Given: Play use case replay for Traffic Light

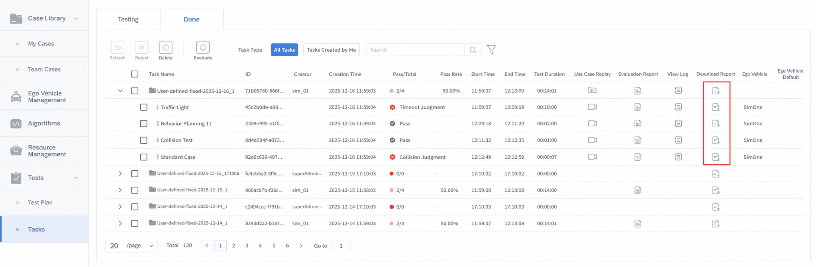Looking at the screenshot, I should (x=592, y=107).
